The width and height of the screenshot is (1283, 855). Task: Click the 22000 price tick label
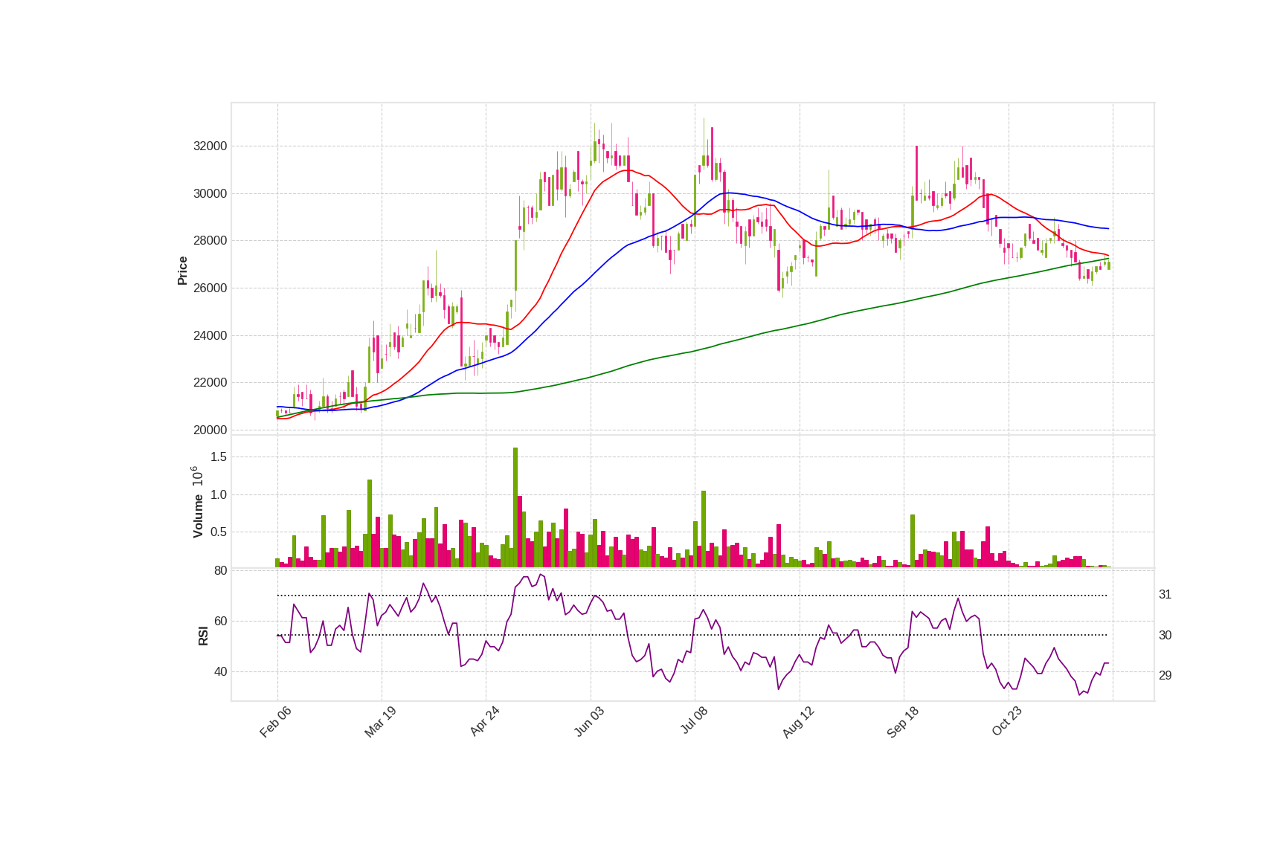210,382
